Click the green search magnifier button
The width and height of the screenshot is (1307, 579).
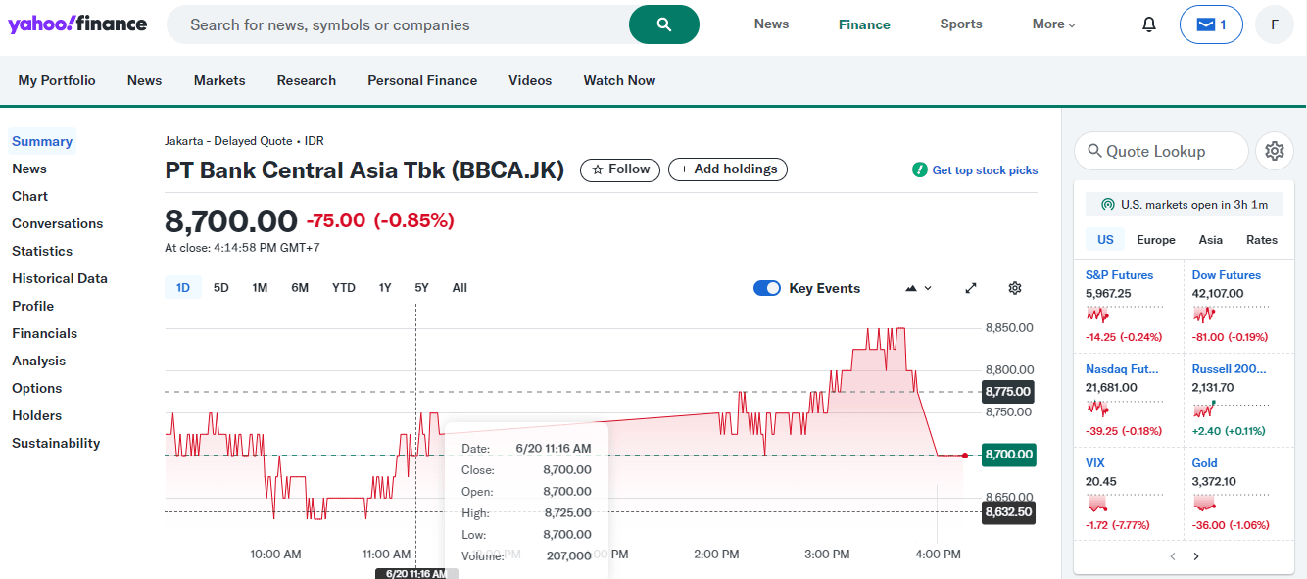[x=663, y=24]
